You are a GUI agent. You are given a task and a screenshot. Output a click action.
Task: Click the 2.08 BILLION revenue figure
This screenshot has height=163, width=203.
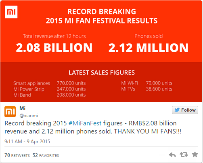point(54,48)
